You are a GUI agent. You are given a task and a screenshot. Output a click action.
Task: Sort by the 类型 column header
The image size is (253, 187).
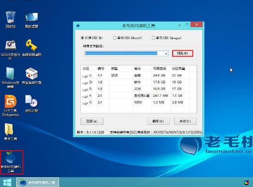114,69
